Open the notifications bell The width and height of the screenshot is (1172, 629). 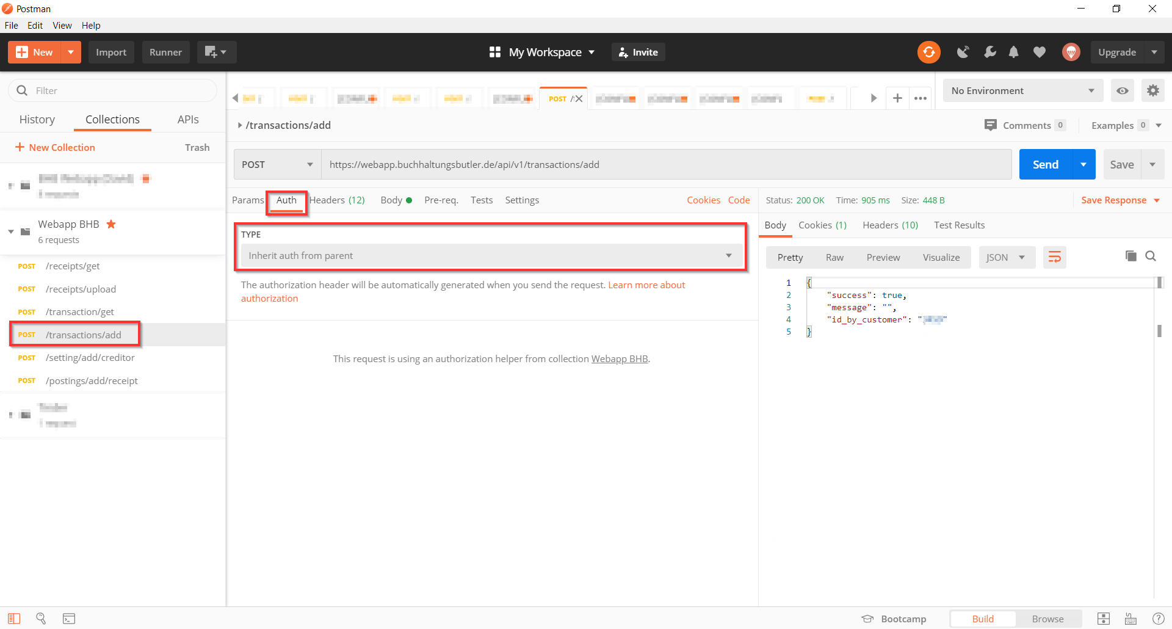[1013, 53]
